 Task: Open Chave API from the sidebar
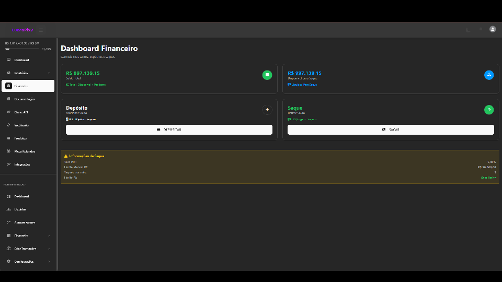[21, 112]
